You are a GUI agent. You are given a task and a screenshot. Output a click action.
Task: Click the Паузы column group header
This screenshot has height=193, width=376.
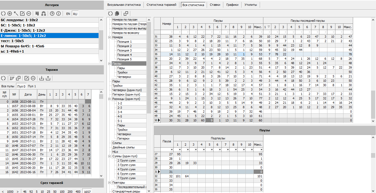point(218,21)
